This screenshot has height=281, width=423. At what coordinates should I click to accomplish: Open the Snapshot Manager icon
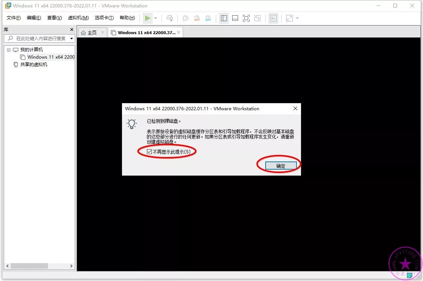pyautogui.click(x=208, y=18)
